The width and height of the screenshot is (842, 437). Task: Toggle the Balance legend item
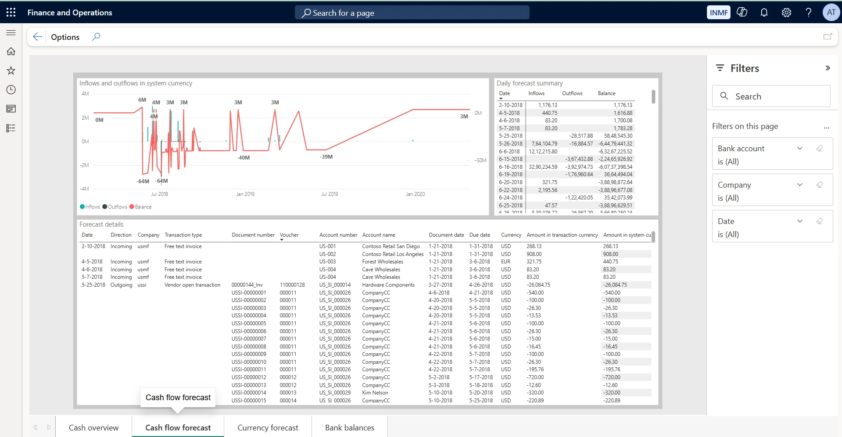pos(140,207)
